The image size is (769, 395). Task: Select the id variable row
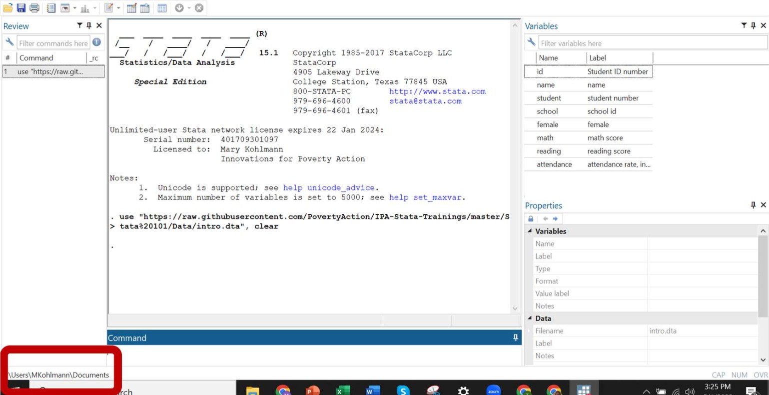coord(588,71)
